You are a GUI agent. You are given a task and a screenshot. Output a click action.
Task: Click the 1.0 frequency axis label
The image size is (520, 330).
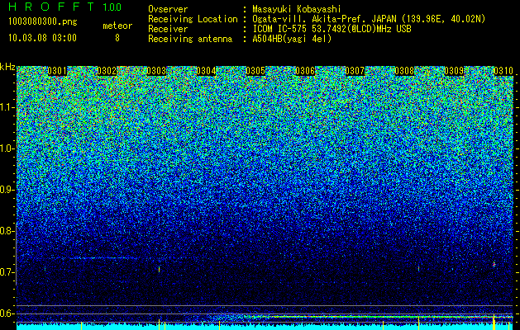coord(7,148)
